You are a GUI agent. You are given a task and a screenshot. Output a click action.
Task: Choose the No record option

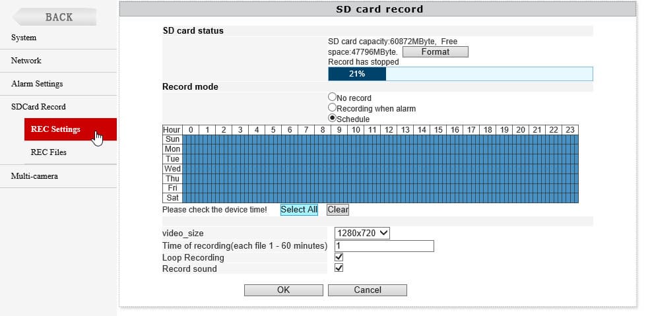[332, 97]
